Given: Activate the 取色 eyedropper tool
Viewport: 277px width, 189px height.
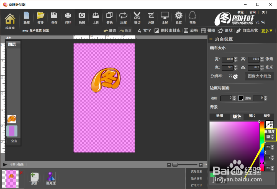Looking at the screenshot, I should (x=270, y=125).
